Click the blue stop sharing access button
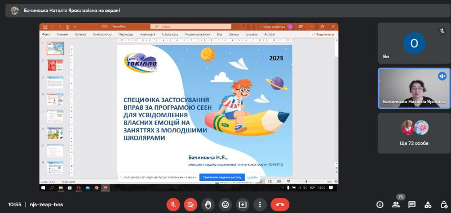451x213 pixels. (x=222, y=177)
